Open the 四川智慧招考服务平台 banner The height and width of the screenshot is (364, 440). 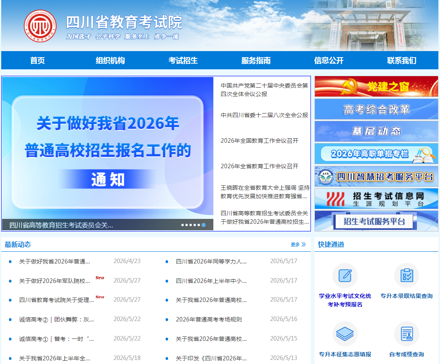[x=376, y=176]
